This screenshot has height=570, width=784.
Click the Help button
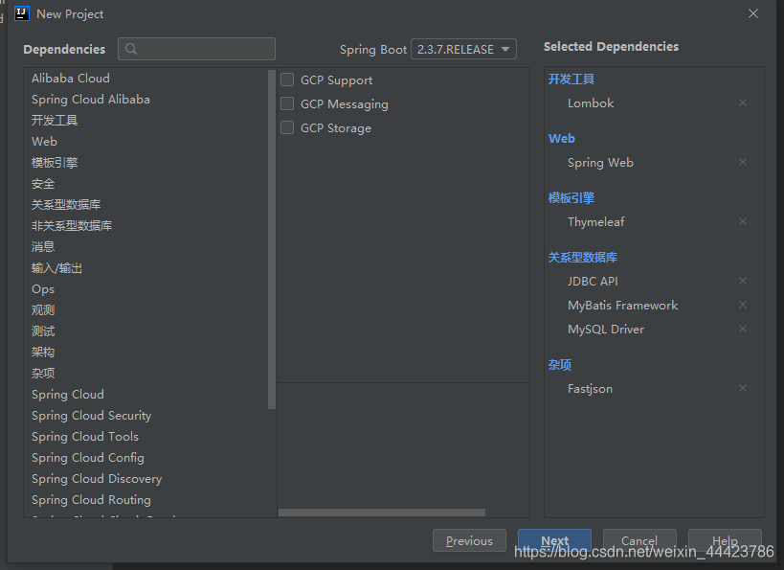(725, 540)
